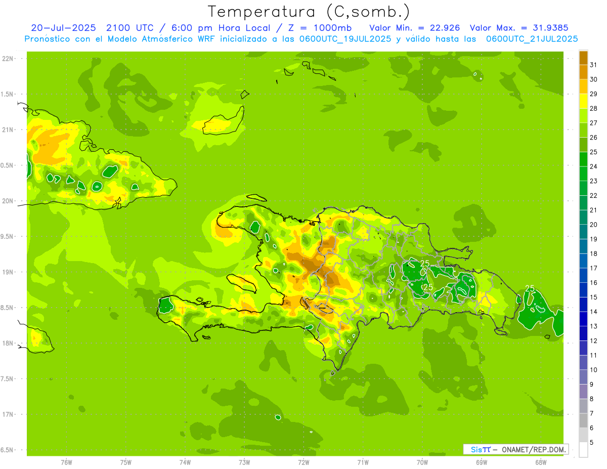Image resolution: width=607 pixels, height=469 pixels.
Task: Click the '70W' longitude axis label
Action: coord(422,461)
